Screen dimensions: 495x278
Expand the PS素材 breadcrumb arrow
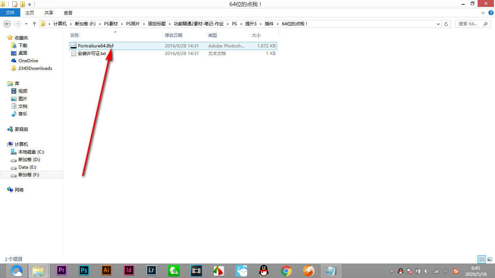pos(122,24)
